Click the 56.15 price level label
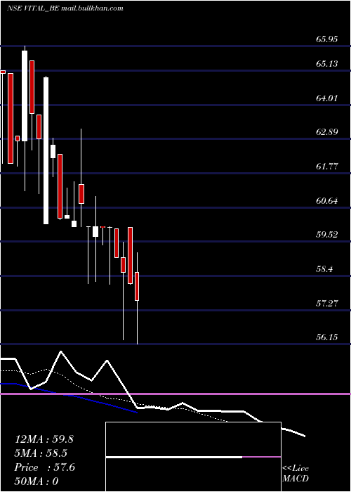This screenshot has width=351, height=492. click(327, 337)
